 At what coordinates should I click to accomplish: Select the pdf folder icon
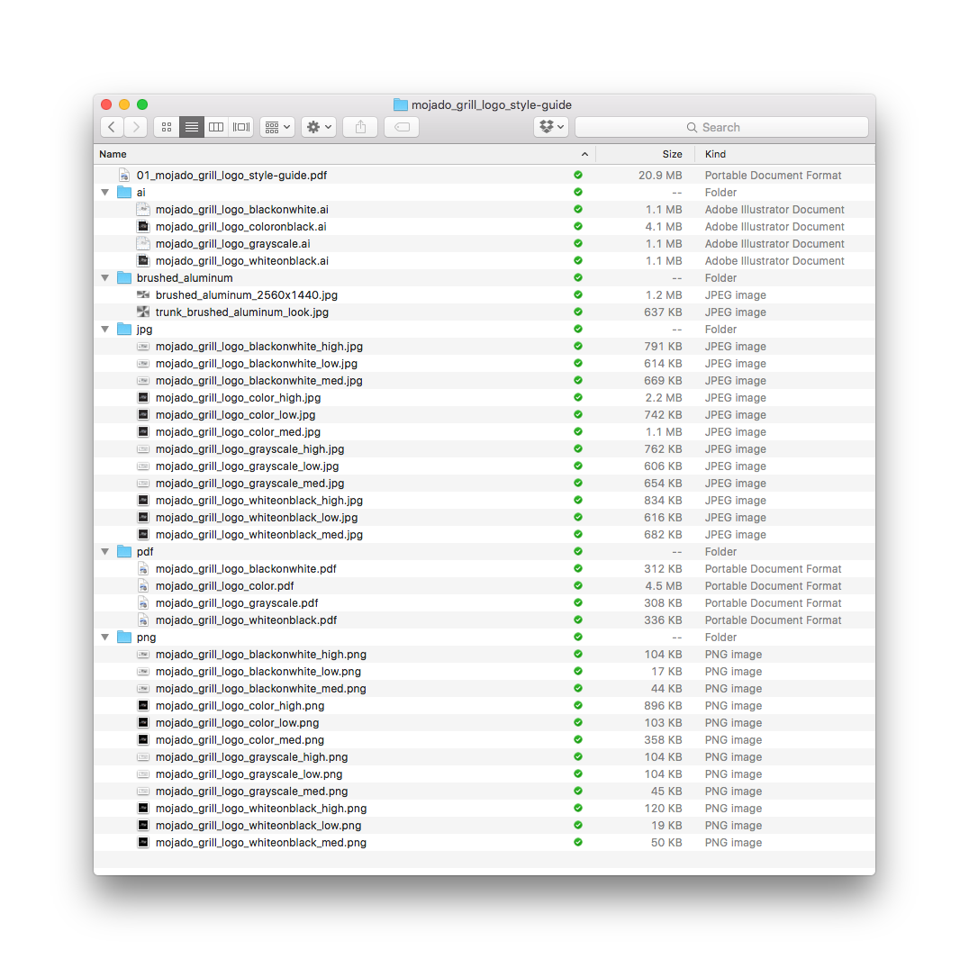tap(124, 551)
